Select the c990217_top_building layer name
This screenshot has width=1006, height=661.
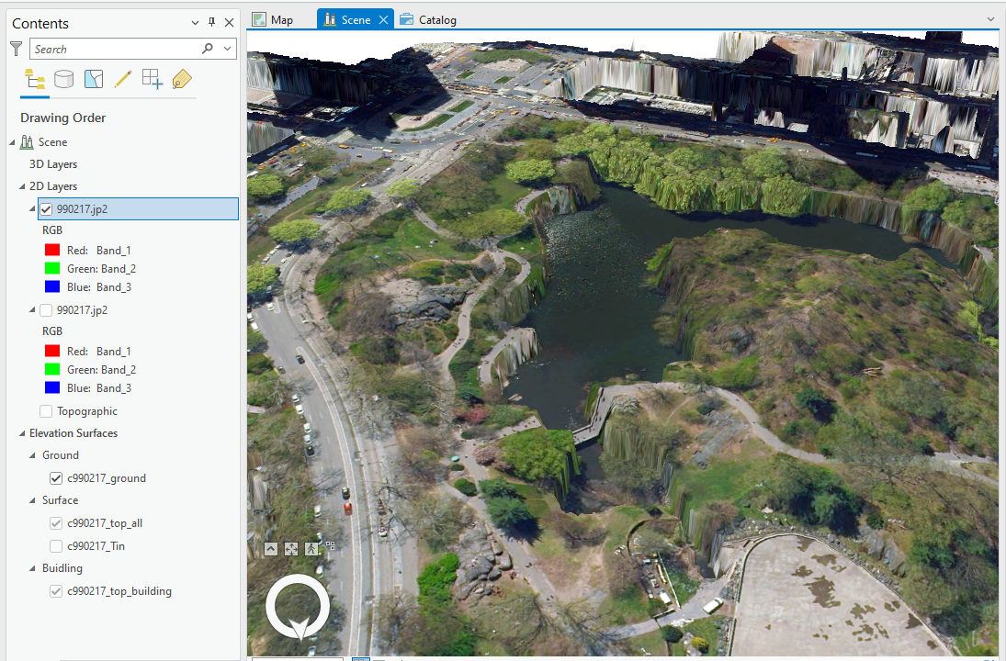119,591
